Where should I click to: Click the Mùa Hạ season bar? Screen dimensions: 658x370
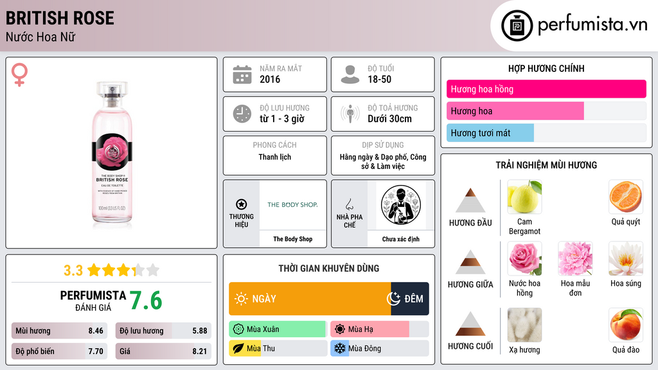click(x=380, y=330)
